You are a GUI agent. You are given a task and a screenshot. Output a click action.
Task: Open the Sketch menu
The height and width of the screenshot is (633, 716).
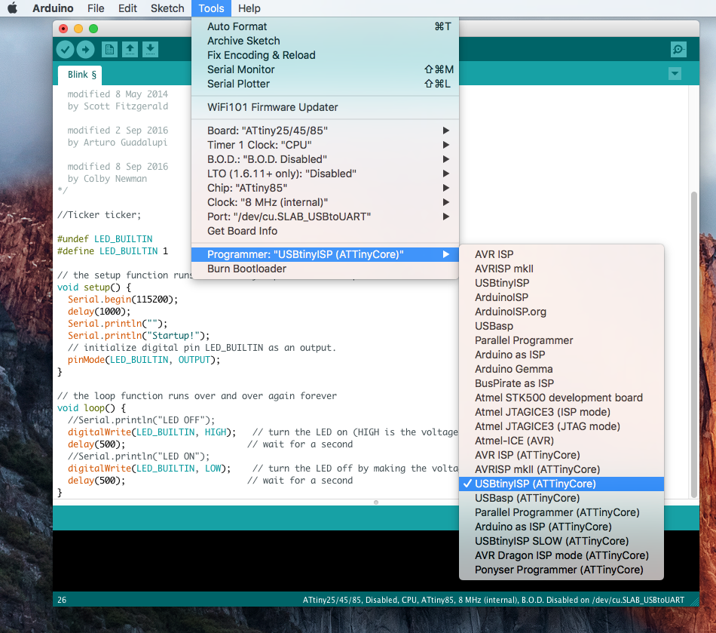tap(167, 8)
